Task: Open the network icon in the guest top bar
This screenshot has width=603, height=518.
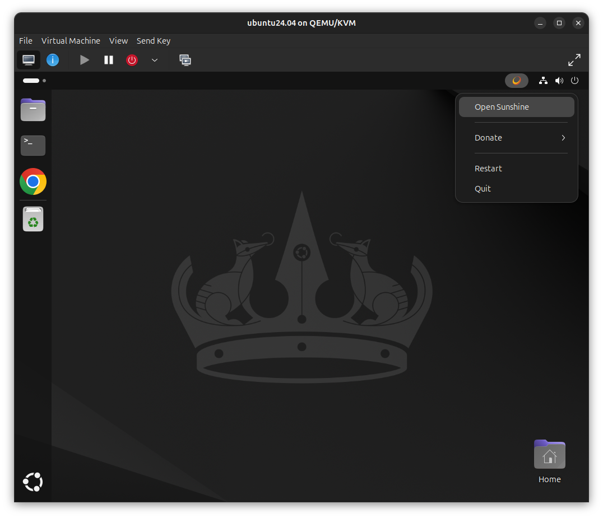Action: [x=543, y=80]
